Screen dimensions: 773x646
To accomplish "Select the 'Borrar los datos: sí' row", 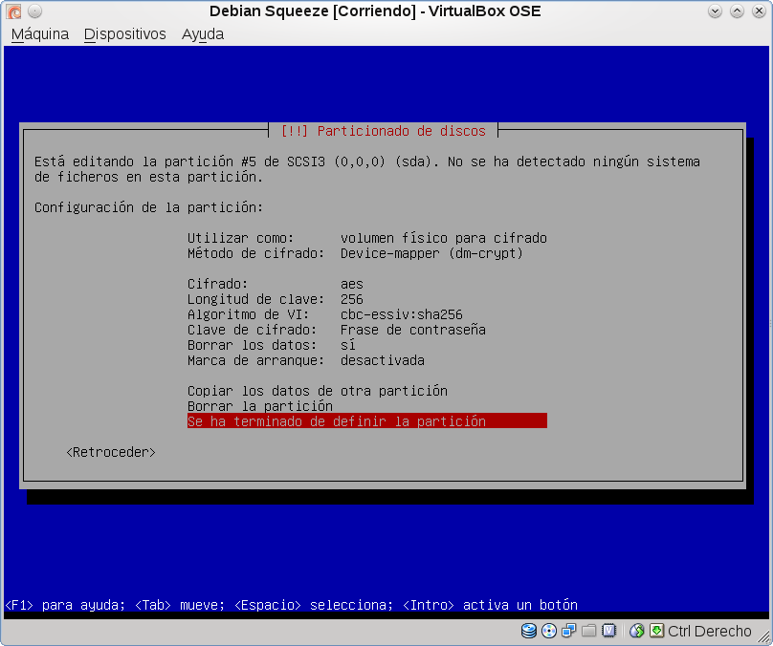I will tap(272, 345).
